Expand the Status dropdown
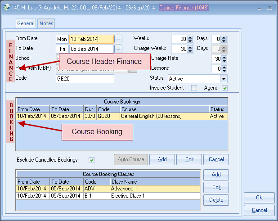Image resolution: width=278 pixels, height=221 pixels. point(224,78)
